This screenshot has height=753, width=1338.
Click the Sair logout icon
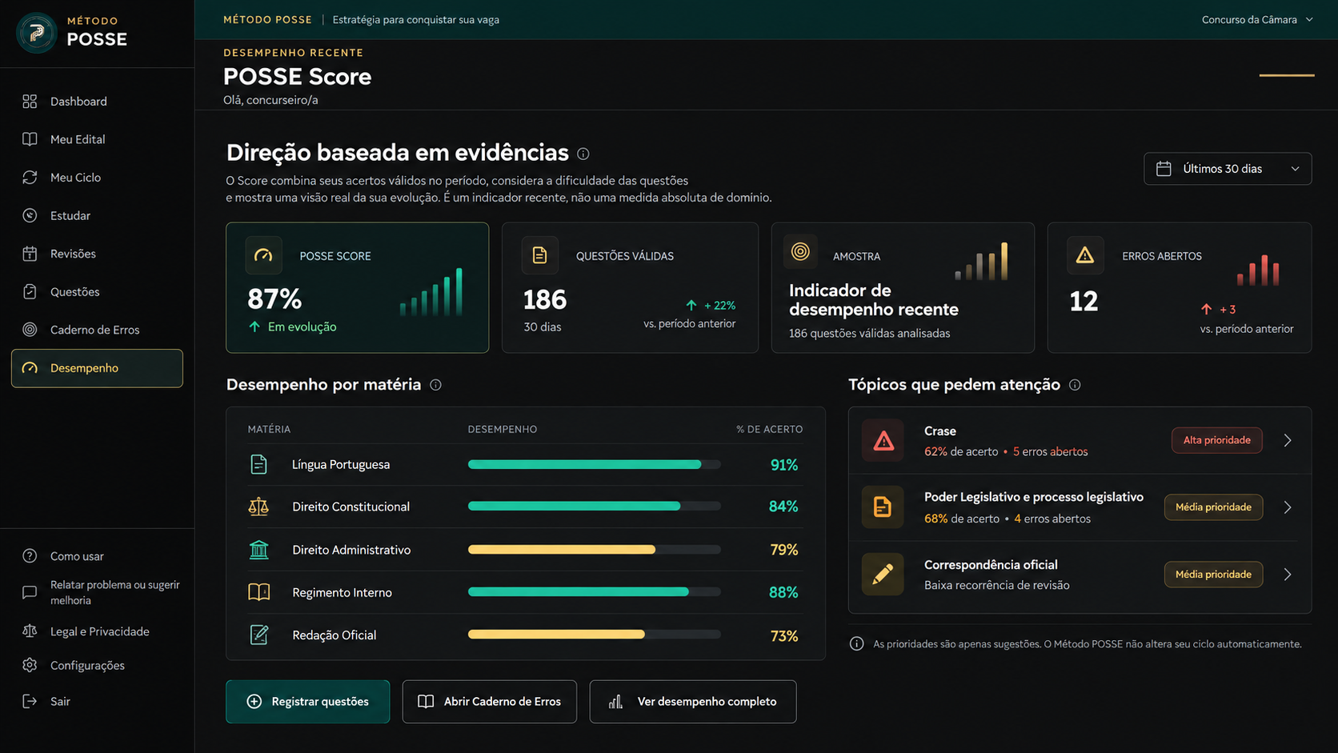pos(30,702)
